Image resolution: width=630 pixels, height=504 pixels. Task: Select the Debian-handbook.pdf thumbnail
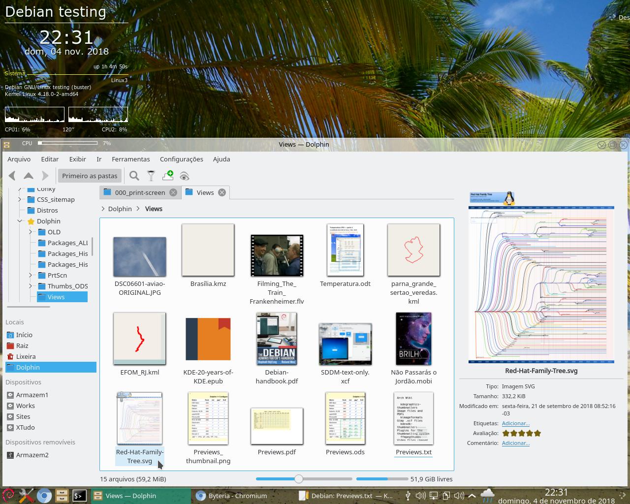277,339
